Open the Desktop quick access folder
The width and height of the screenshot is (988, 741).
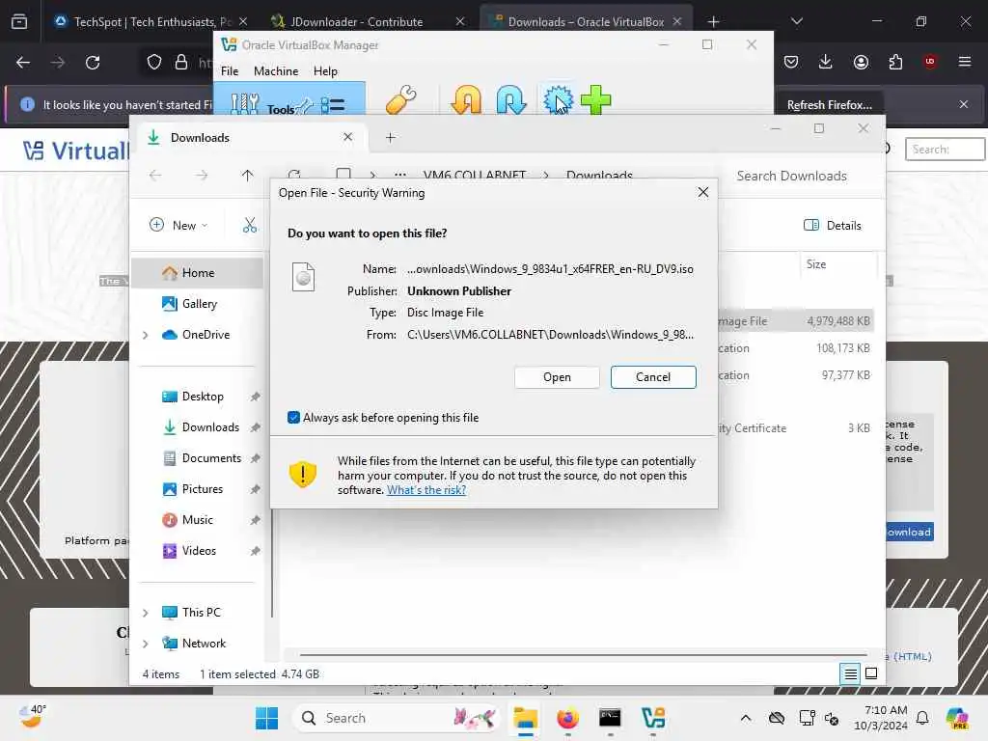tap(203, 397)
